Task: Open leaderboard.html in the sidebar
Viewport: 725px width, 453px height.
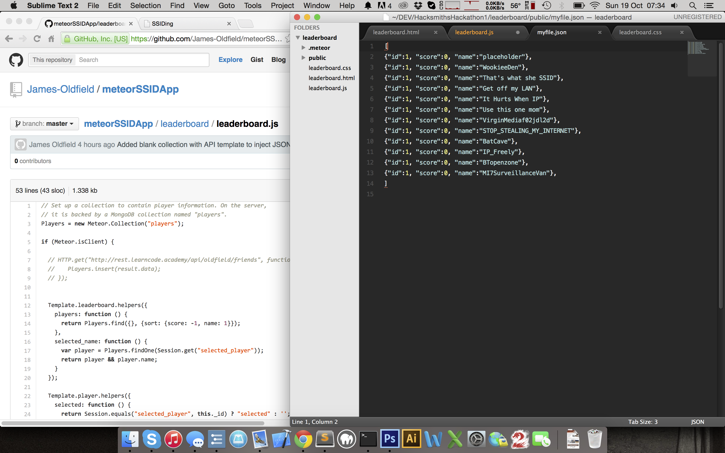Action: (x=331, y=78)
